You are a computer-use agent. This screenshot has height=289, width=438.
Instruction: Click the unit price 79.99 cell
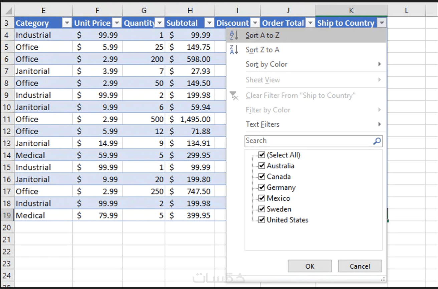click(x=97, y=215)
